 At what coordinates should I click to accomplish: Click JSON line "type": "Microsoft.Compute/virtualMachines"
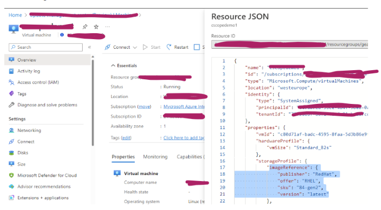click(x=304, y=81)
